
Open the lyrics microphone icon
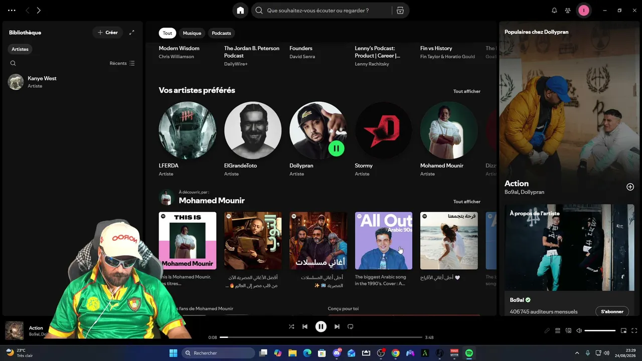pyautogui.click(x=547, y=330)
